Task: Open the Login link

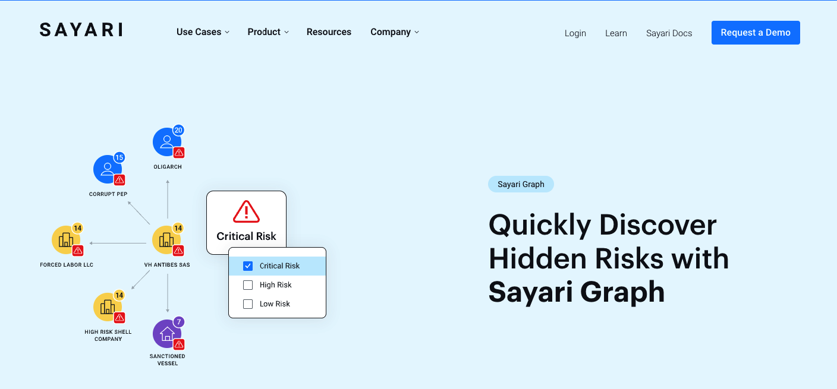Action: (x=575, y=33)
